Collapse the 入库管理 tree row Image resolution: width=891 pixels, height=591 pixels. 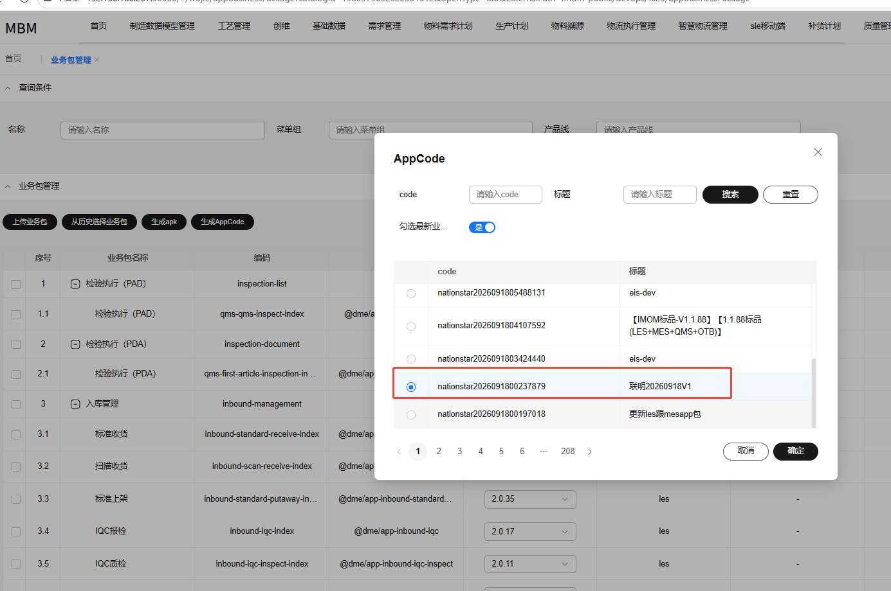point(75,404)
